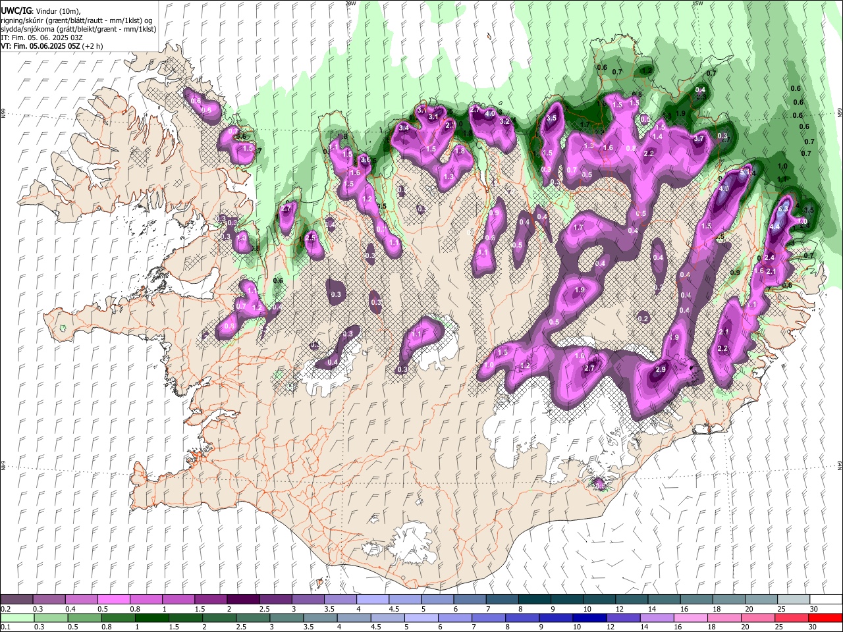Screen dimensions: 843x632
Task: Select rain legend swatch between 3 and 3.5
Action: pos(286,618)
